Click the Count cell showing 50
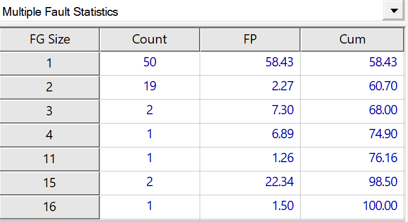Screen dimensions: 408x222 point(149,63)
